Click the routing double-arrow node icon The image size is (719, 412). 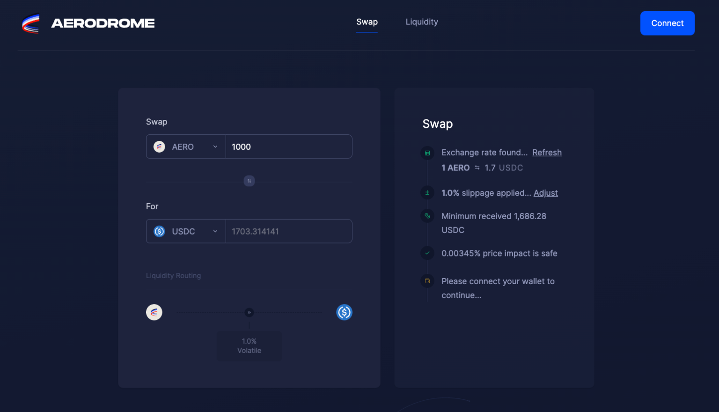pyautogui.click(x=249, y=312)
